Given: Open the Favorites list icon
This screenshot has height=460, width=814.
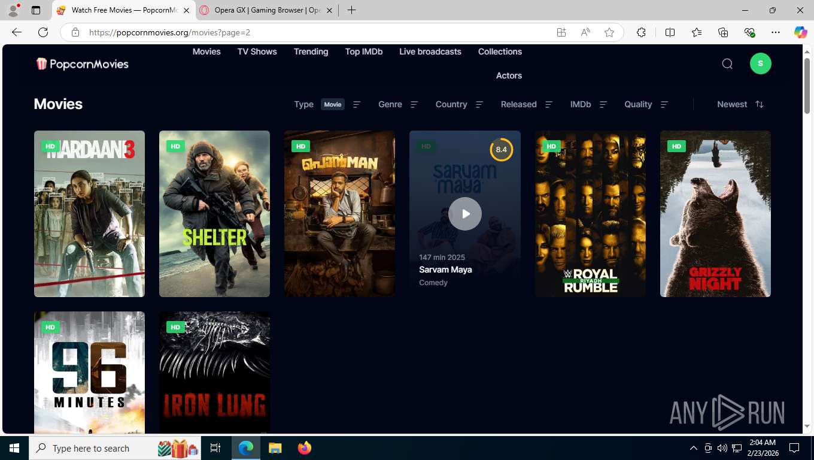Looking at the screenshot, I should point(697,32).
